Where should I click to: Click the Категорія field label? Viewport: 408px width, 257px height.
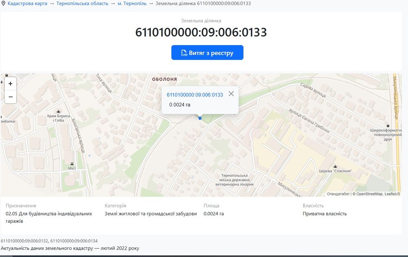[x=115, y=206]
